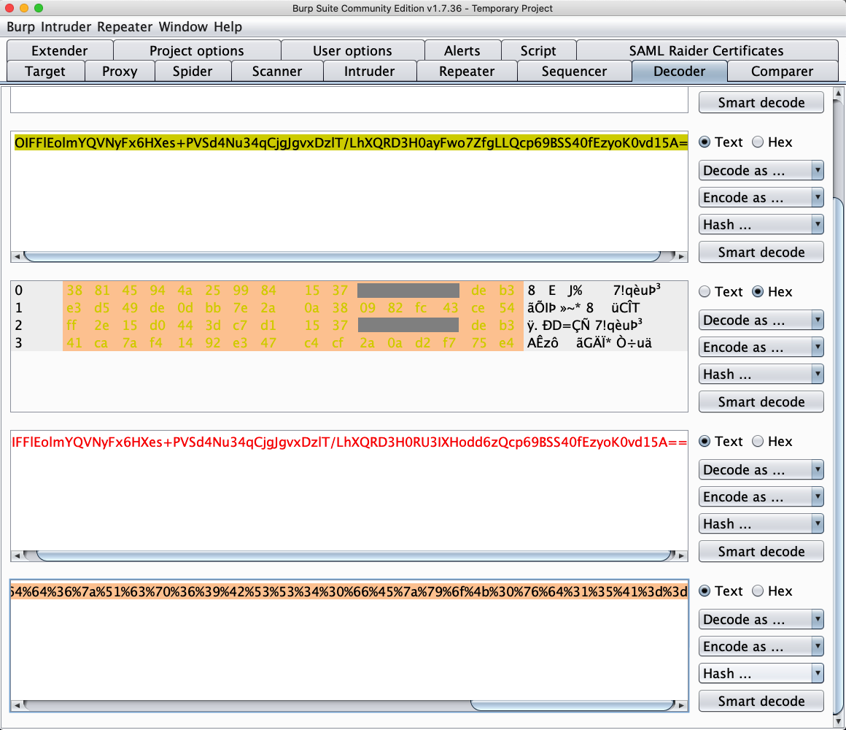Open 'Decode as ...' dropdown for the bottom URL-encoded panel
Screen dimensions: 846x730
pyautogui.click(x=761, y=620)
